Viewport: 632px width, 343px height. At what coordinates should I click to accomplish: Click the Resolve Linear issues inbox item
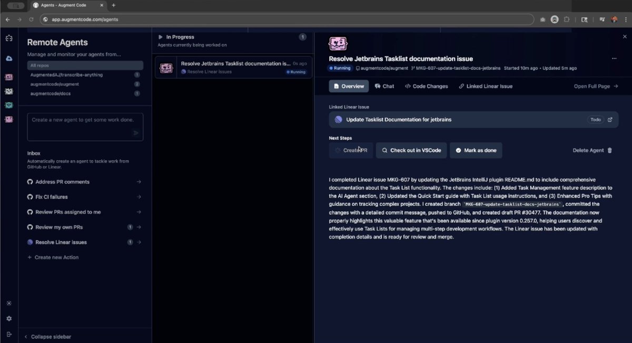[x=84, y=242]
